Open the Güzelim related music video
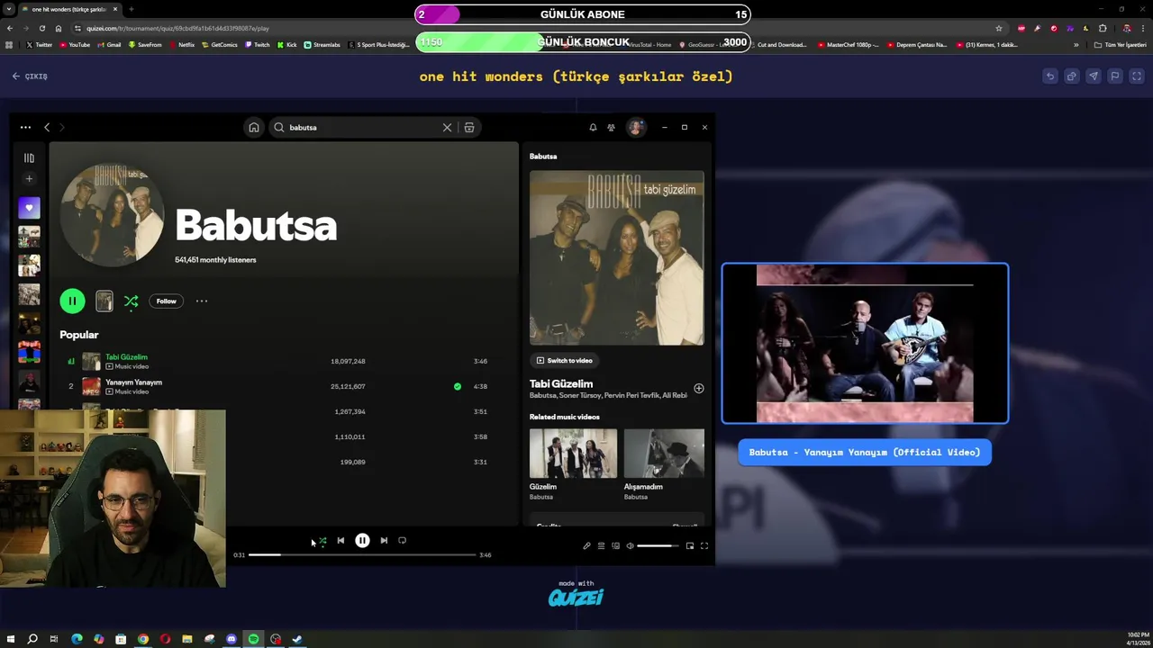The height and width of the screenshot is (648, 1153). pos(573,453)
